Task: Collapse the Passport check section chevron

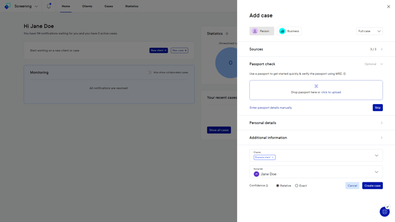Action: [381, 64]
